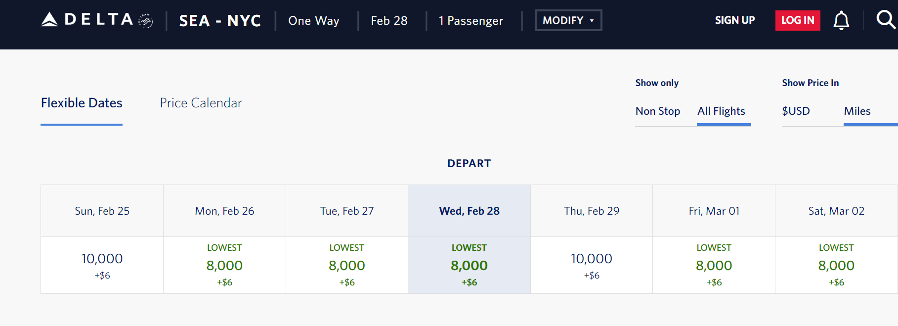
Task: Click the LOG IN button
Action: 797,20
